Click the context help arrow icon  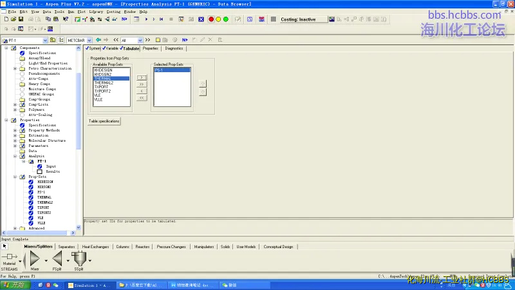pos(66,19)
